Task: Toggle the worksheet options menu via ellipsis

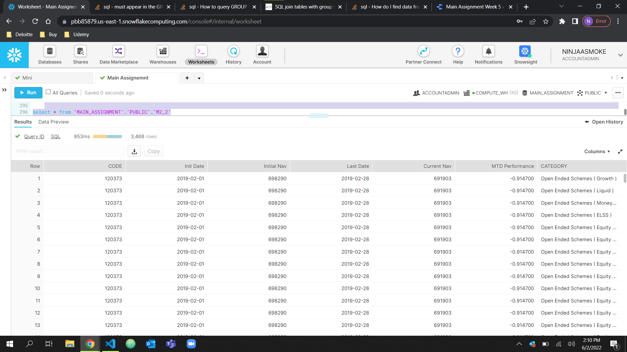Action: click(x=618, y=93)
